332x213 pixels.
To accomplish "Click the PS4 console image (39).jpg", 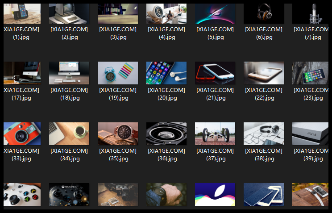I will (x=310, y=134).
